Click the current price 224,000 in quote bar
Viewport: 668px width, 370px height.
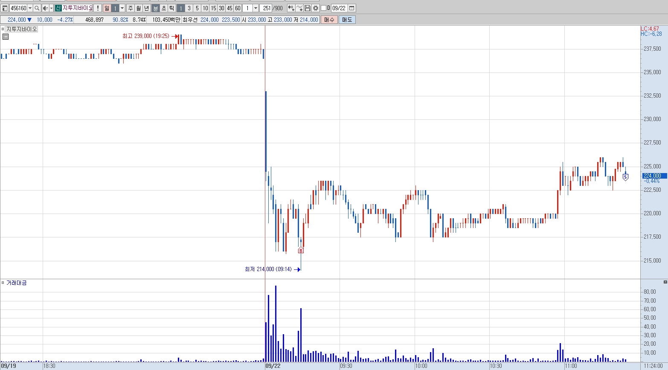pyautogui.click(x=17, y=20)
